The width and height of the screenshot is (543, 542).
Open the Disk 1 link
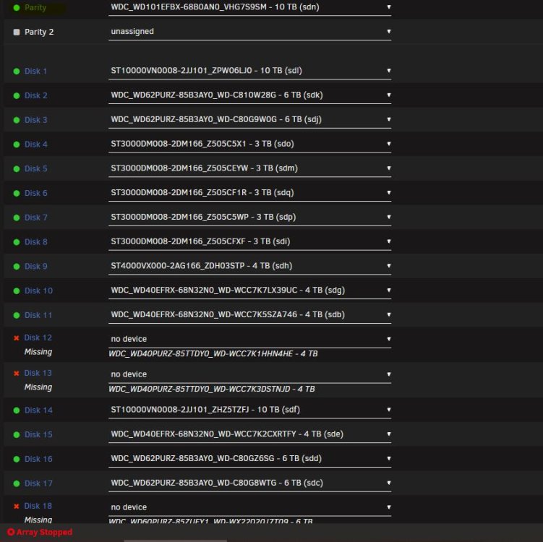pos(35,72)
